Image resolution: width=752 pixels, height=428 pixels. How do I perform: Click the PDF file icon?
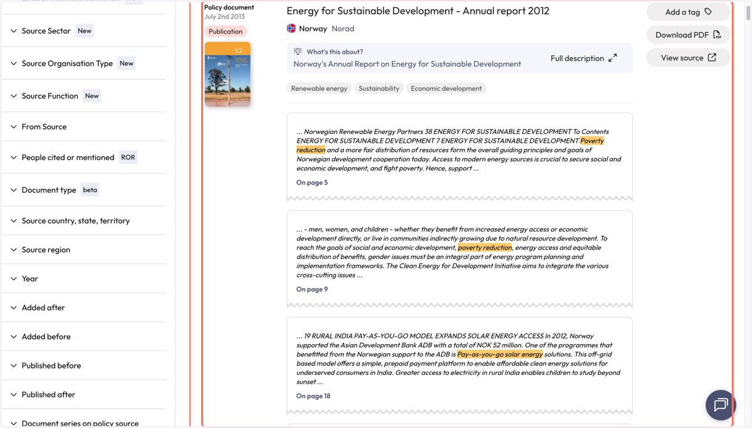pyautogui.click(x=717, y=35)
